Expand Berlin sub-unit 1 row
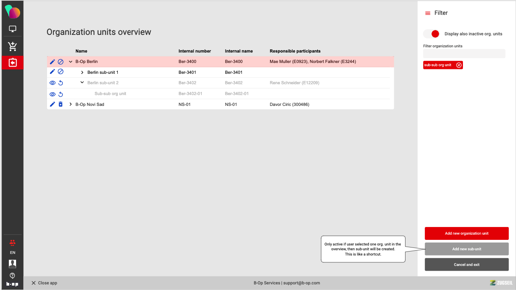 [x=82, y=73]
